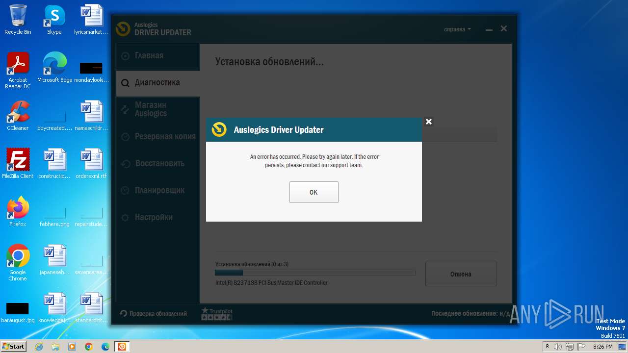Click the Резервная копия backup icon

[125, 136]
